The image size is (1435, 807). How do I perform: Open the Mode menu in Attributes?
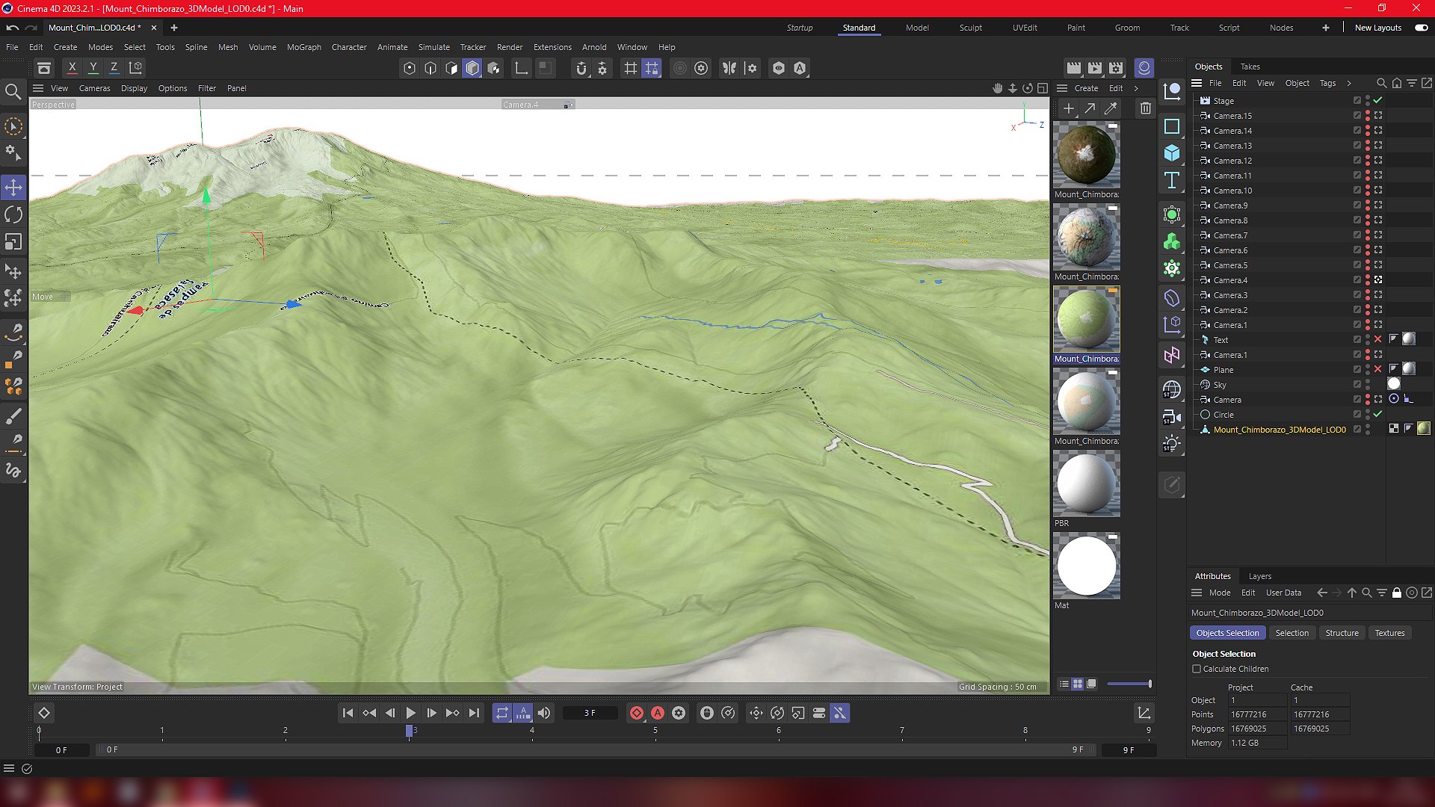pos(1220,593)
